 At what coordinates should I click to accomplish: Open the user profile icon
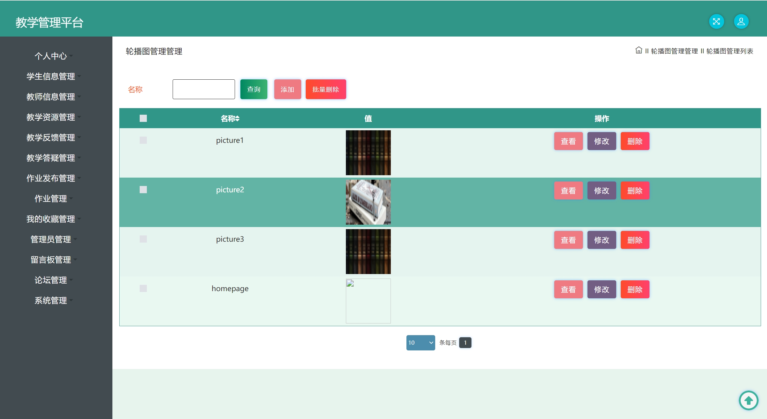click(741, 22)
